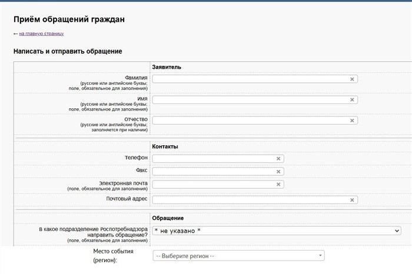Click the Отчество label text

pyautogui.click(x=136, y=119)
